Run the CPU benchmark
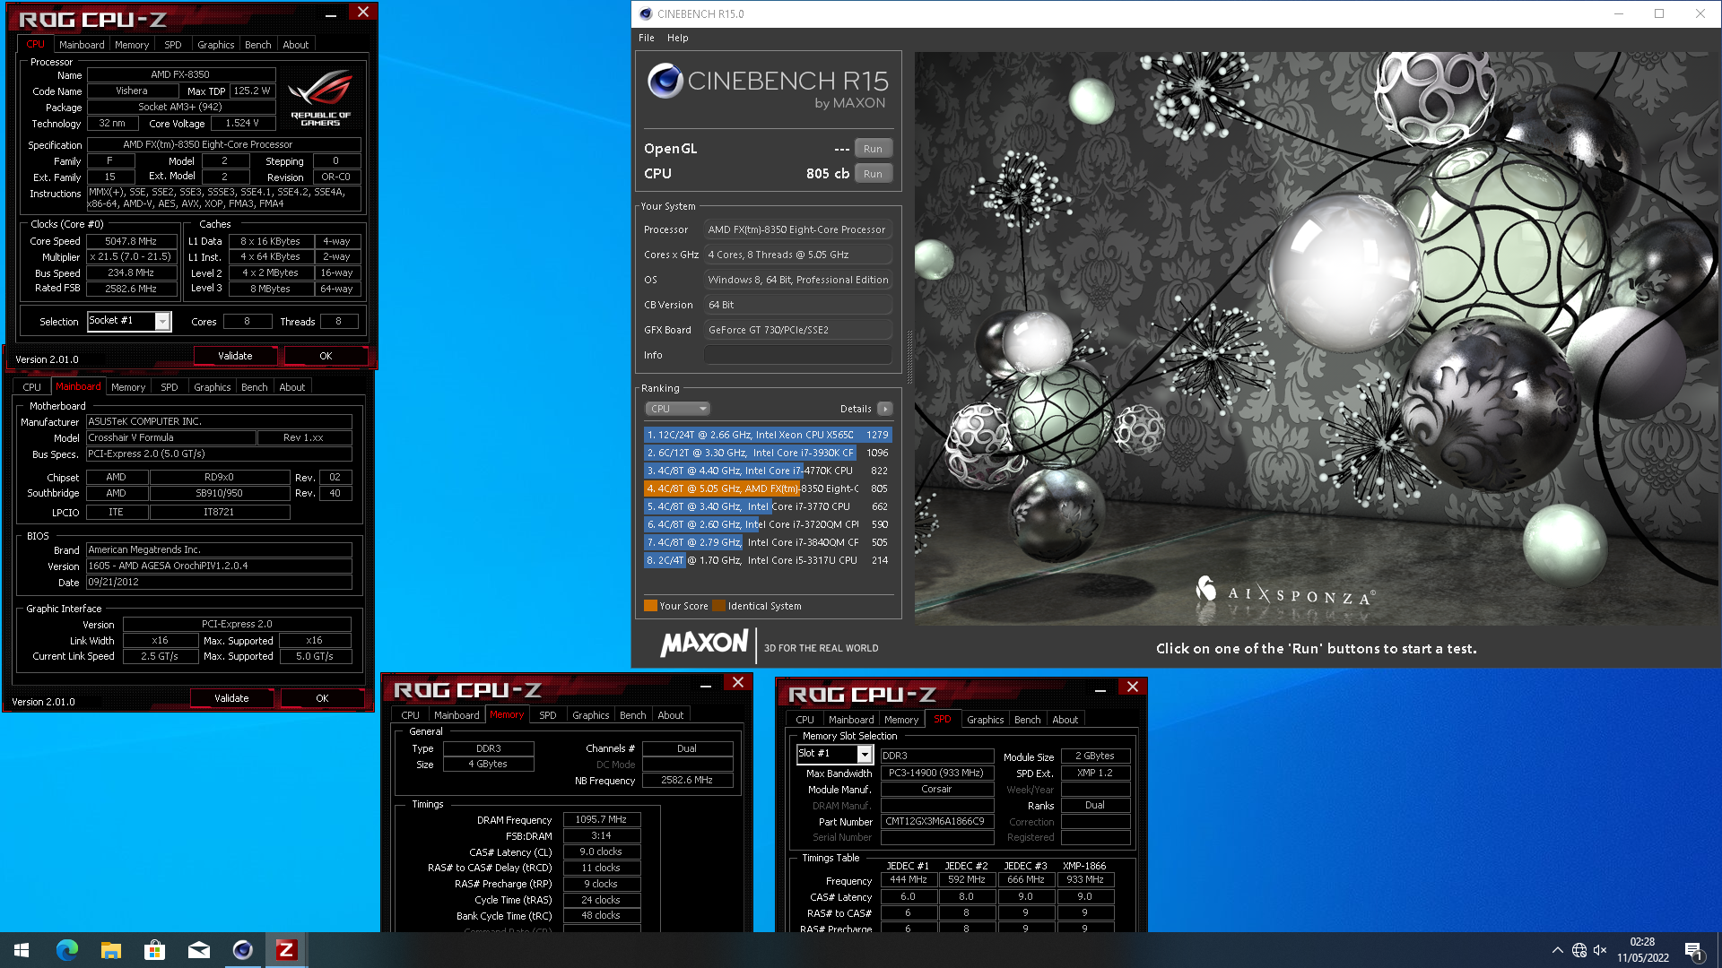This screenshot has height=968, width=1722. 873,174
